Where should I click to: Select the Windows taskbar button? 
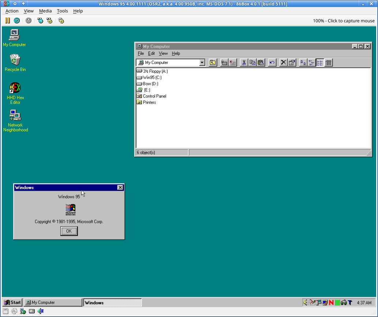click(x=112, y=302)
